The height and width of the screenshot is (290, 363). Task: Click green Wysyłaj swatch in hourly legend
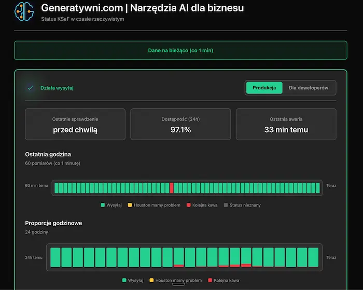coord(103,205)
